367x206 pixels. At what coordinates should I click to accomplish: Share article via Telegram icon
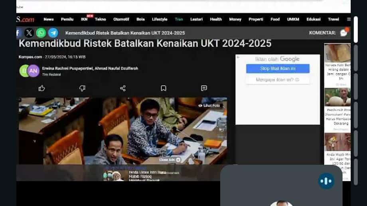coord(53,33)
